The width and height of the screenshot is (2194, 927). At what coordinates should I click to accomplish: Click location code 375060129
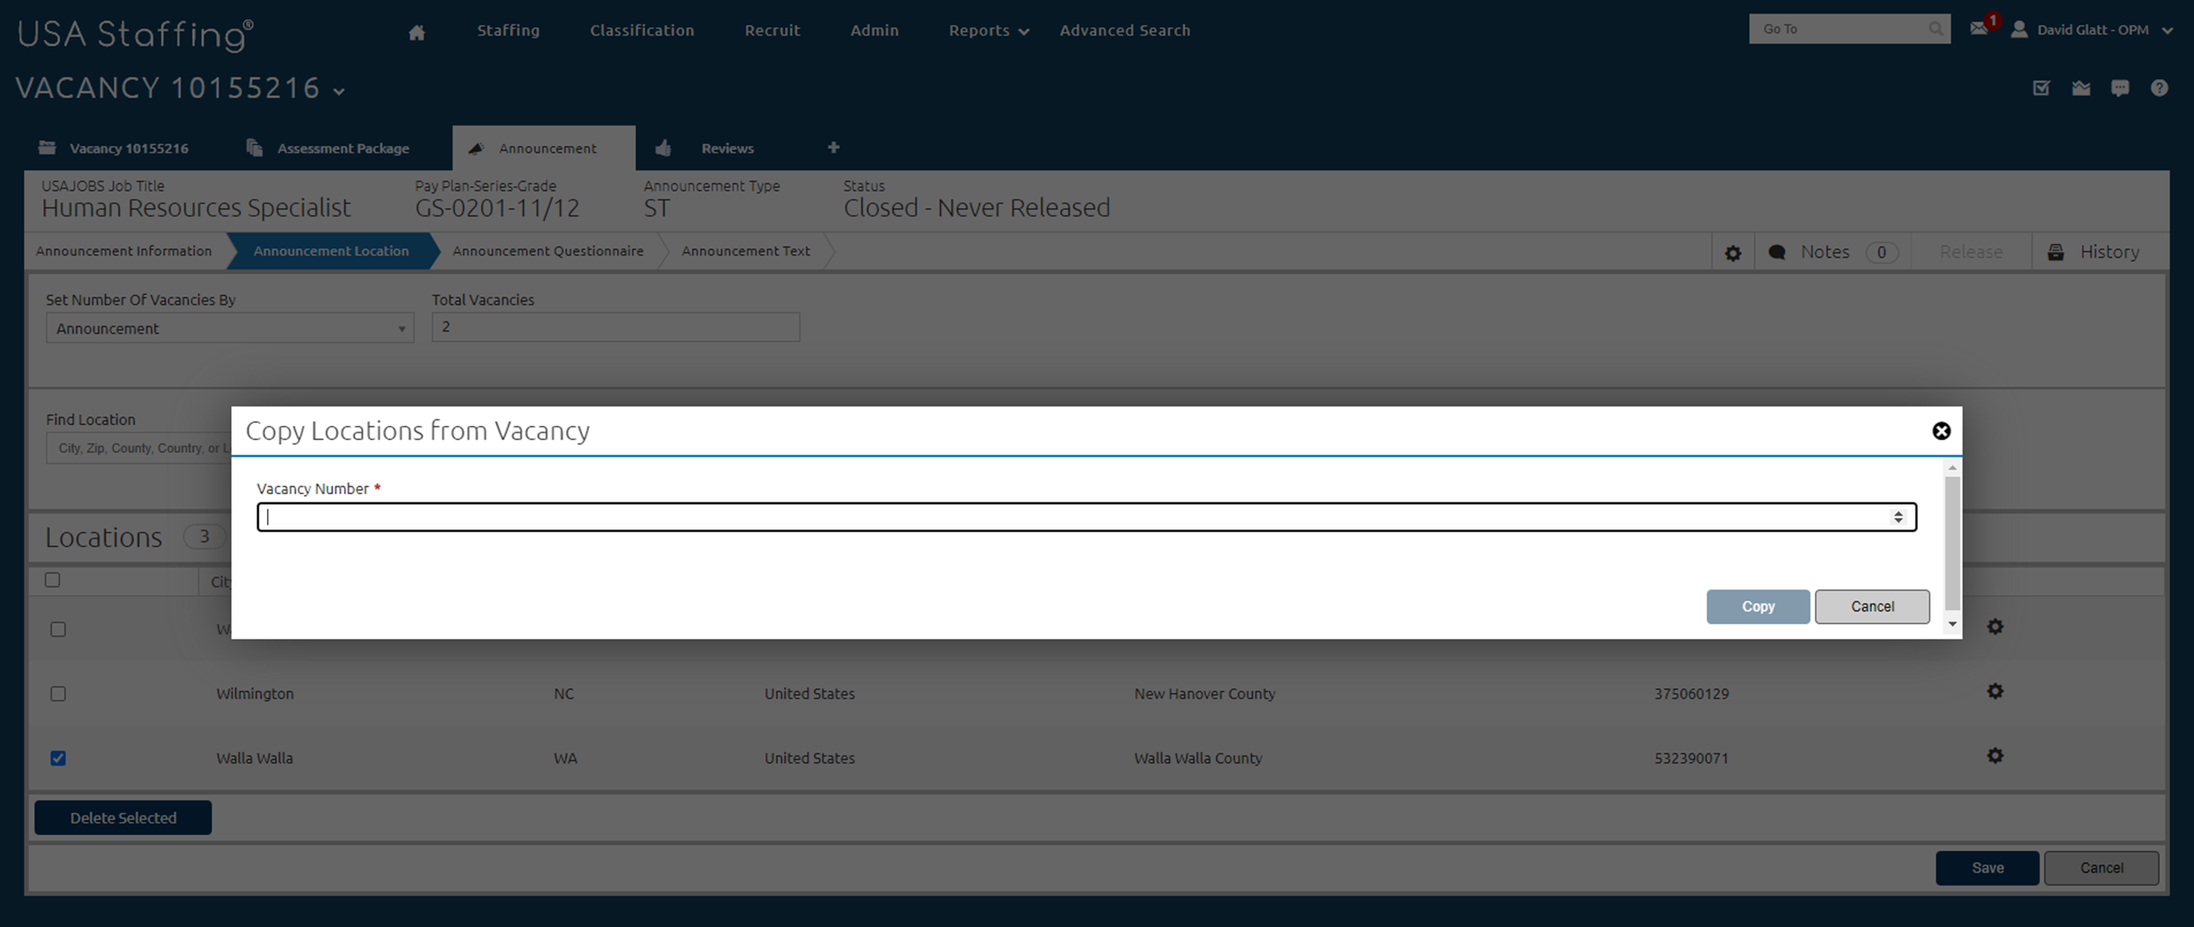click(1691, 693)
